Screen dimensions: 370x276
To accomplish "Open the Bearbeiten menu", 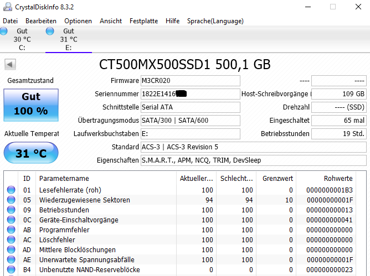I will 41,21.
